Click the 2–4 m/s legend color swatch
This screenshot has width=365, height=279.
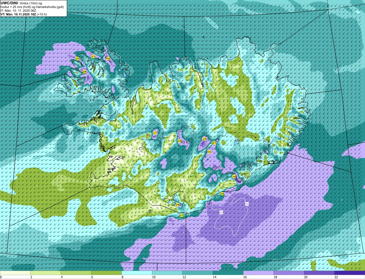click(46, 273)
